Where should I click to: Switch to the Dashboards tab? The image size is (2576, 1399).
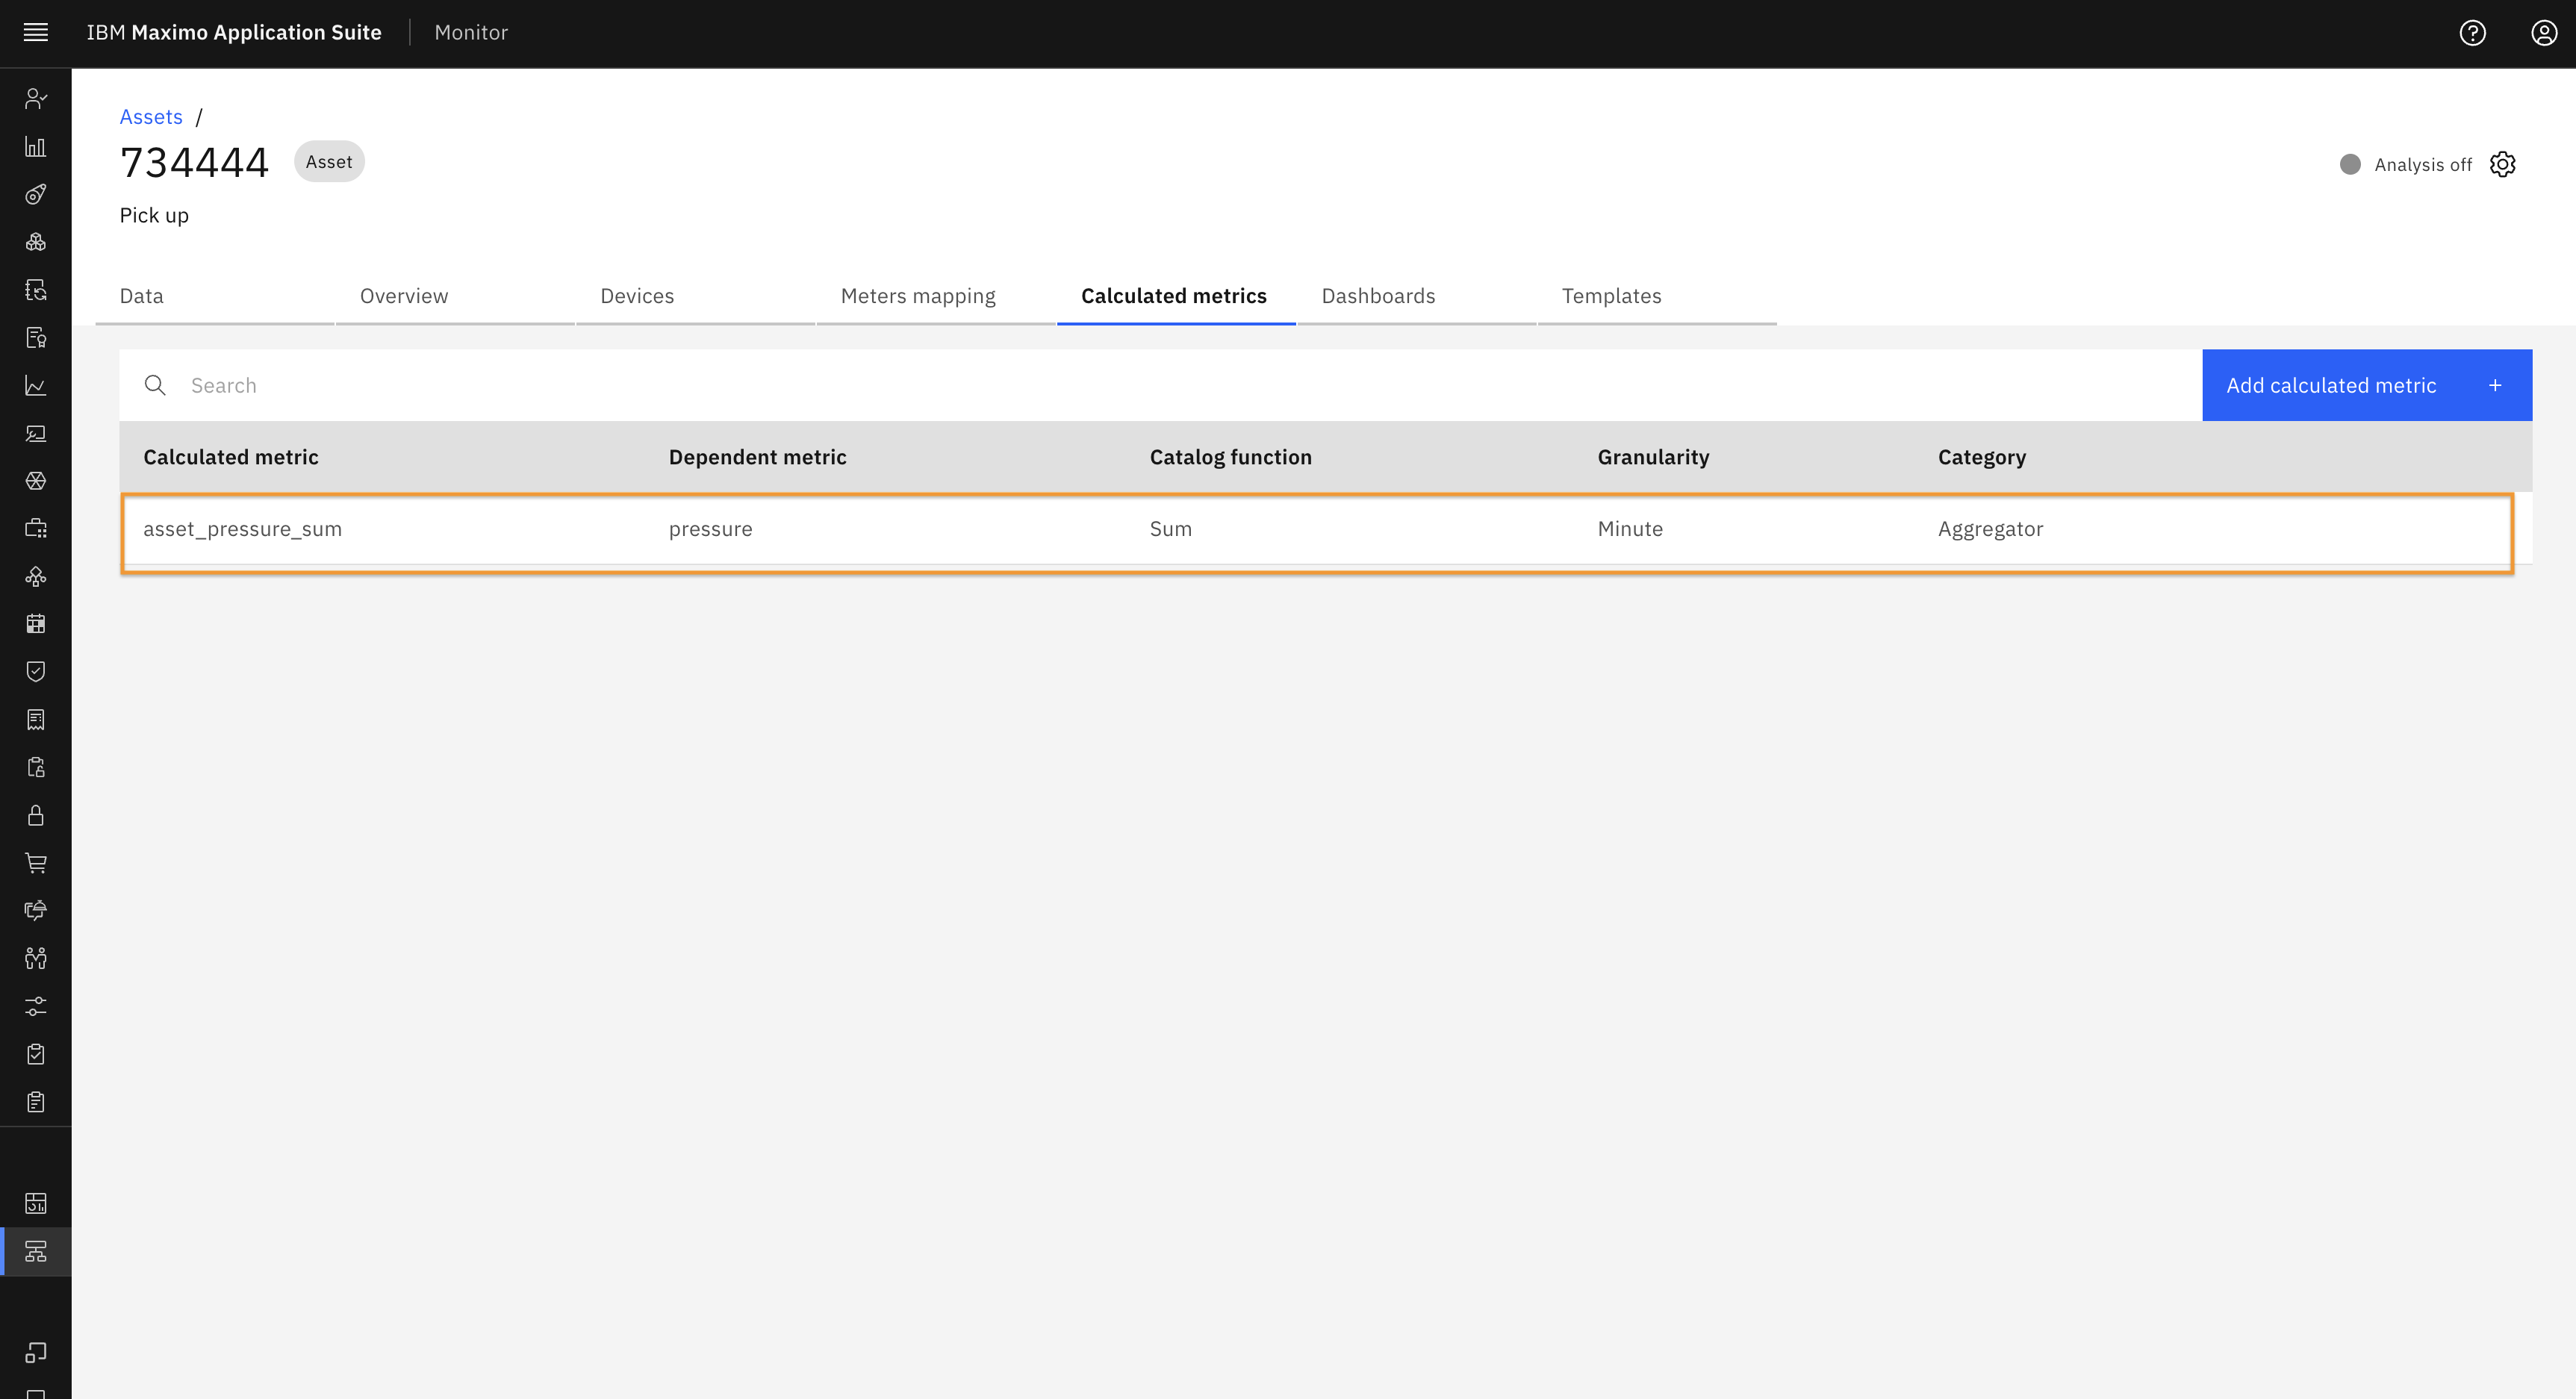[1417, 296]
